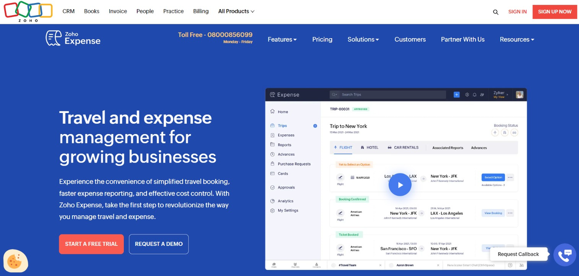The height and width of the screenshot is (276, 579).
Task: Open the notifications bell in Expense header
Action: pyautogui.click(x=475, y=94)
